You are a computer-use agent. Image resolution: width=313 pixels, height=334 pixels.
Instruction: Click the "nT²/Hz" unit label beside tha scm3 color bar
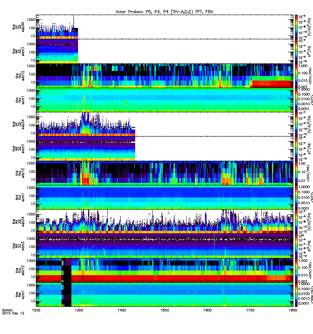coord(309,51)
